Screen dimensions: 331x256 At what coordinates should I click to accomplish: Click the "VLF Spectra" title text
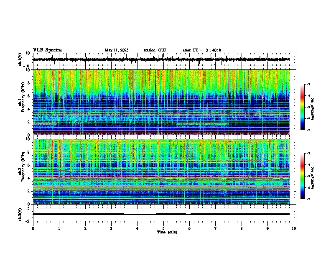point(47,50)
